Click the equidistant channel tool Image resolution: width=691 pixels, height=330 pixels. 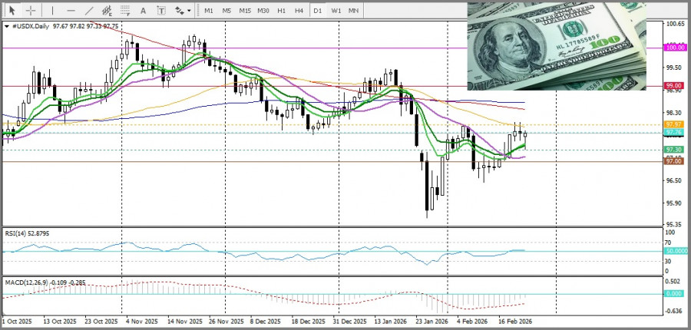point(108,11)
